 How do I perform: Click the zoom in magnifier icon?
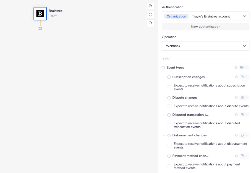(151, 6)
